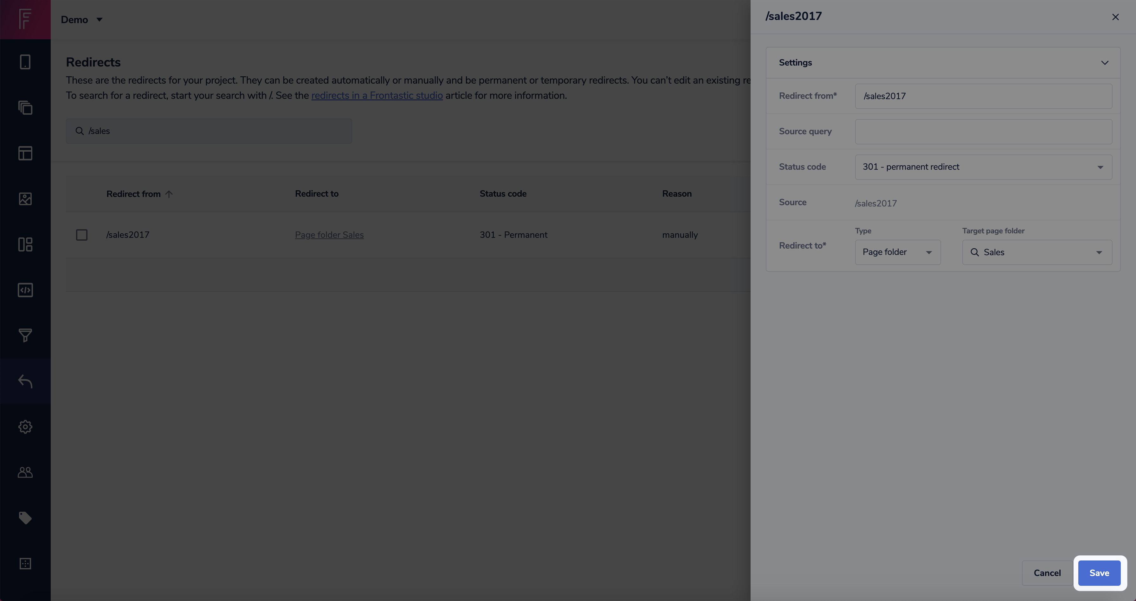1136x601 pixels.
Task: Click the Redirects page heading
Action: click(93, 62)
